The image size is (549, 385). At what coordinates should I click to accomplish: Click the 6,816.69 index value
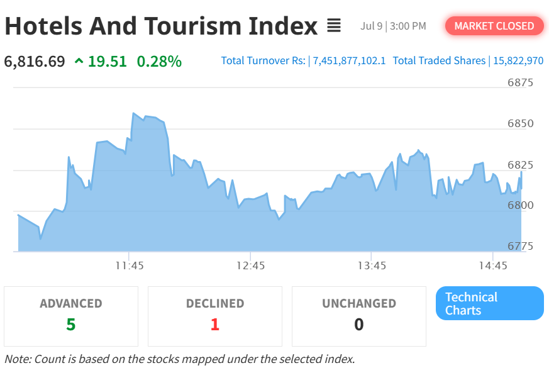coord(35,62)
